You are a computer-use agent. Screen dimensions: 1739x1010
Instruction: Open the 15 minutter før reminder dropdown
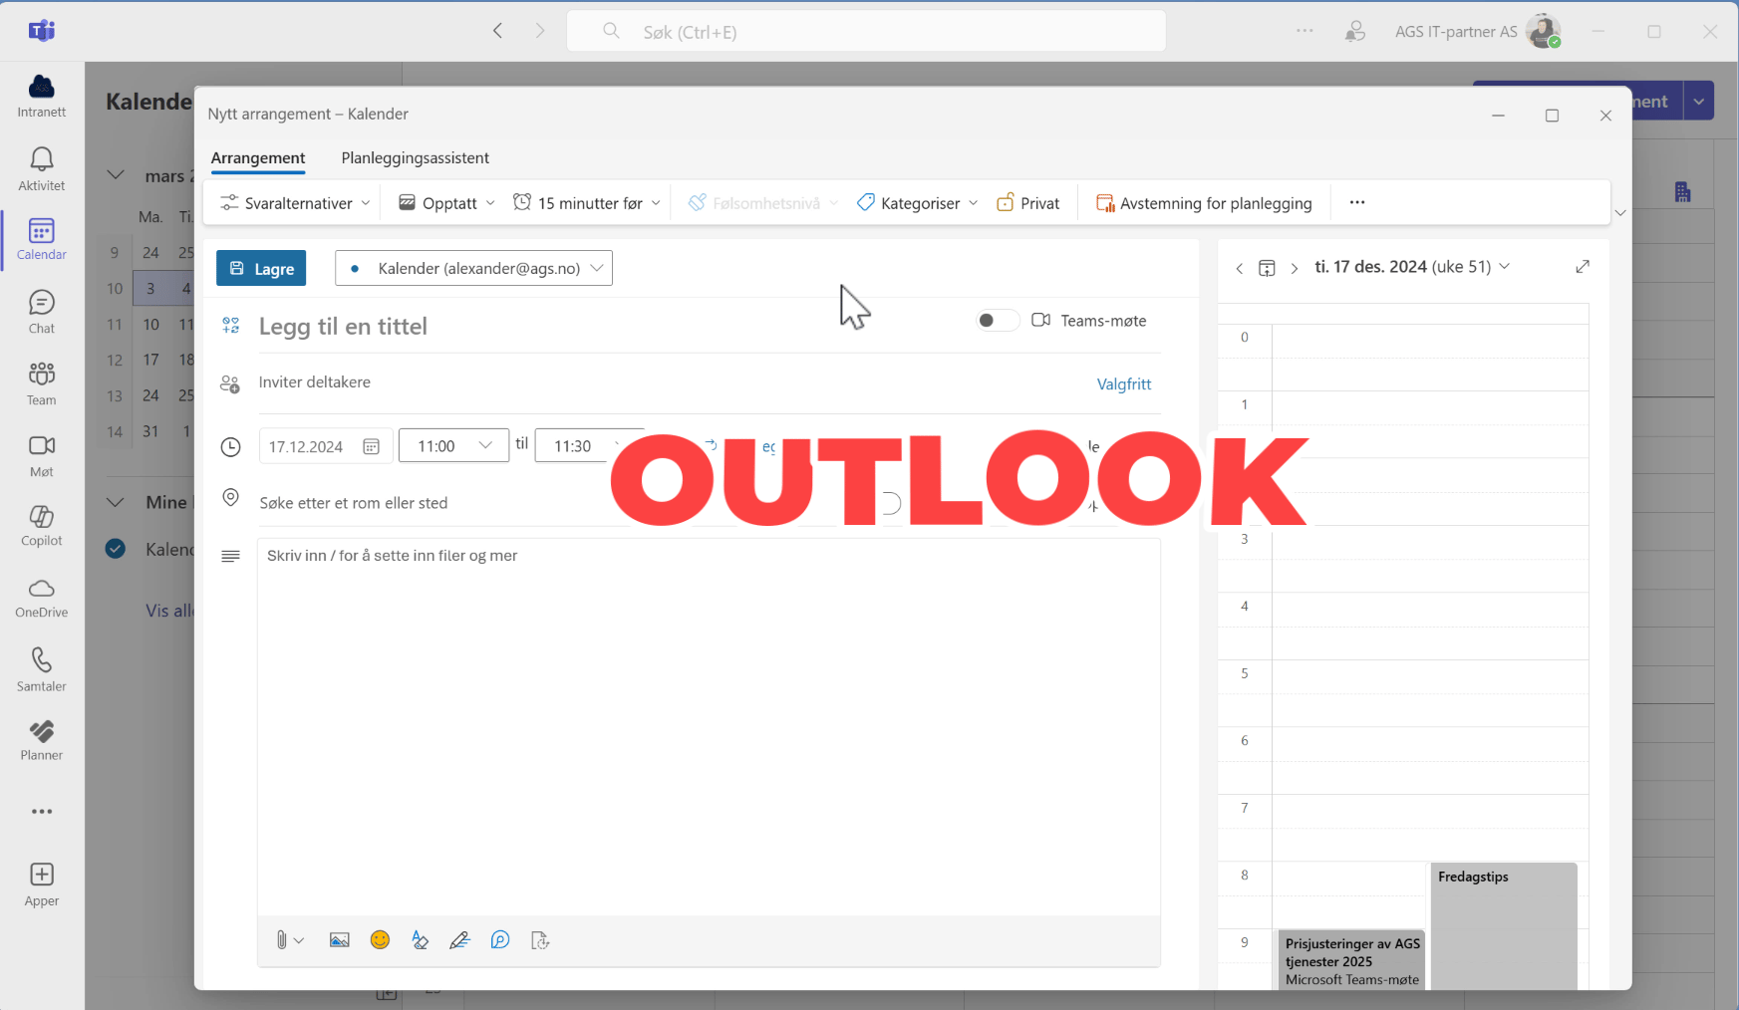[587, 203]
